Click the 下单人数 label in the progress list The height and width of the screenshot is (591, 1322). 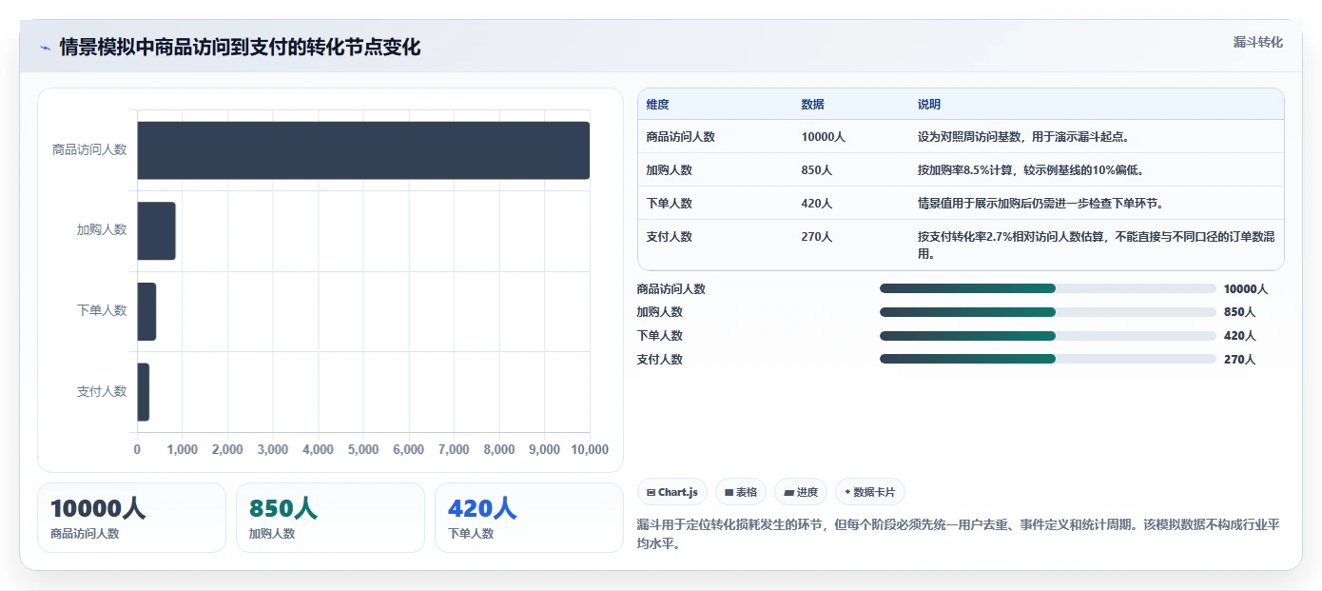point(660,336)
